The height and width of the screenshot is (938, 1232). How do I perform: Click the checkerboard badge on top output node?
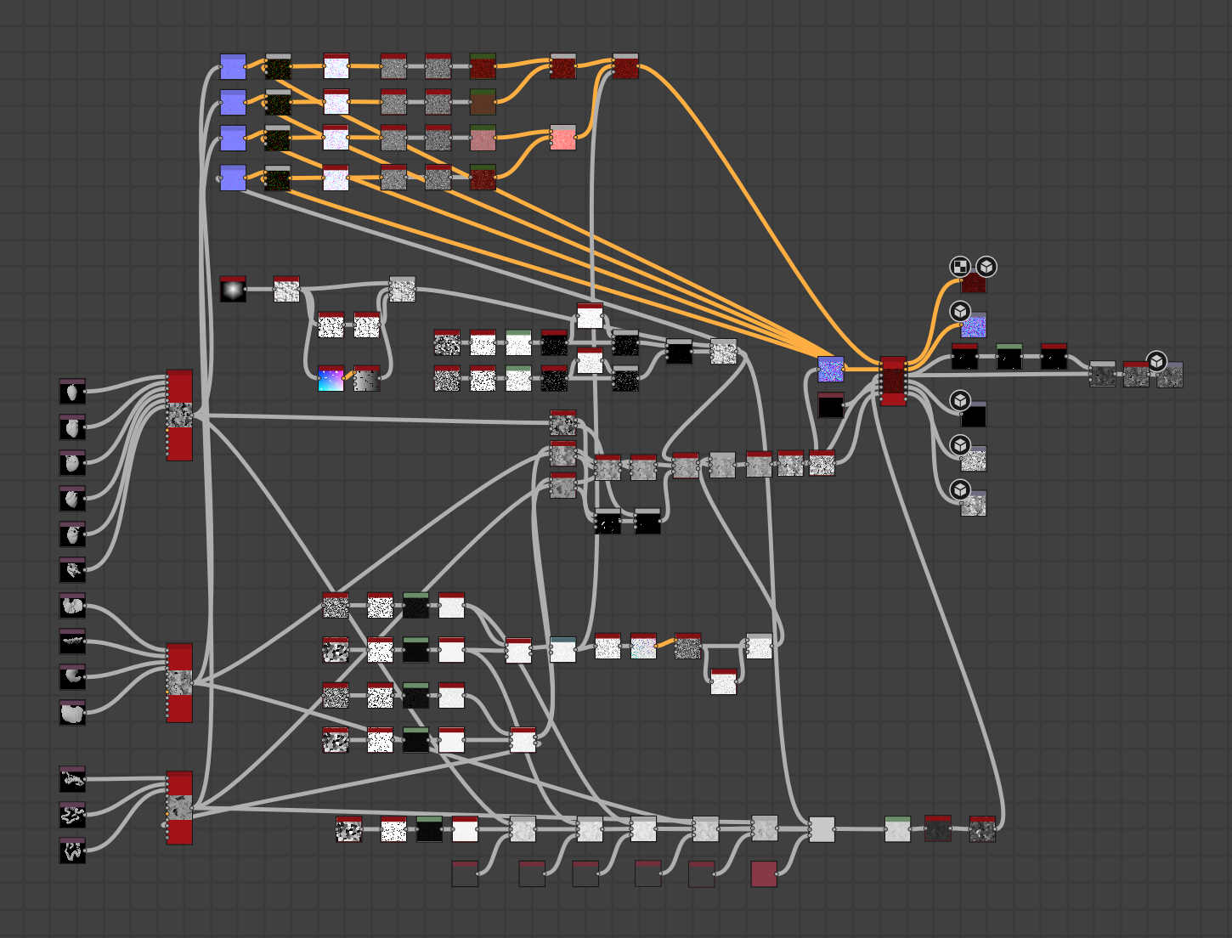click(x=959, y=267)
